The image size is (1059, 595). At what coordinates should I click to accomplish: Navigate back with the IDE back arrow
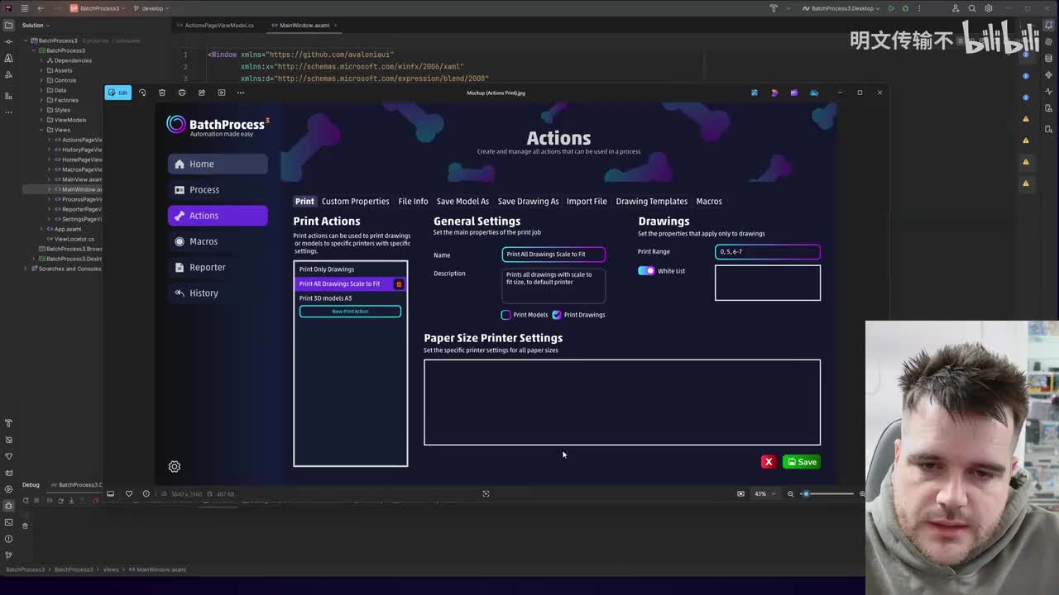(41, 8)
